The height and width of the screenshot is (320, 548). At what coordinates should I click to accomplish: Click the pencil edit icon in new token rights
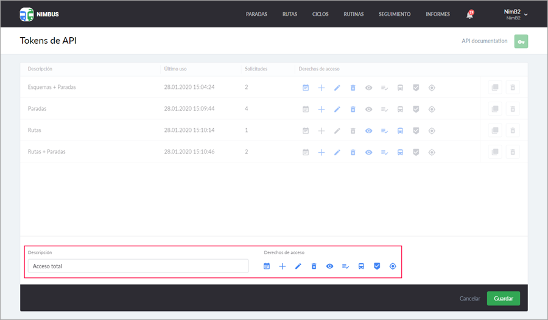pos(298,266)
